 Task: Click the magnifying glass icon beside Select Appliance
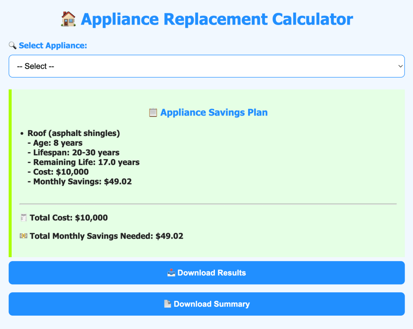[x=13, y=46]
